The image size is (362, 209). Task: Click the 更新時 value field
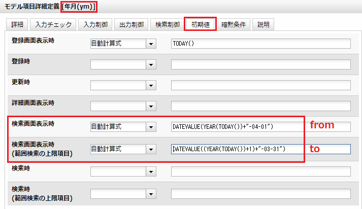coord(261,85)
